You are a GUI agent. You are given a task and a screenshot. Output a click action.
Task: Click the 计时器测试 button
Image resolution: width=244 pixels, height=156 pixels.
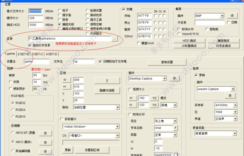click(189, 46)
